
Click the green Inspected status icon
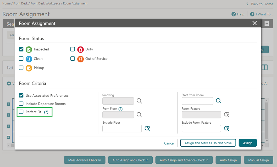pos(29,50)
